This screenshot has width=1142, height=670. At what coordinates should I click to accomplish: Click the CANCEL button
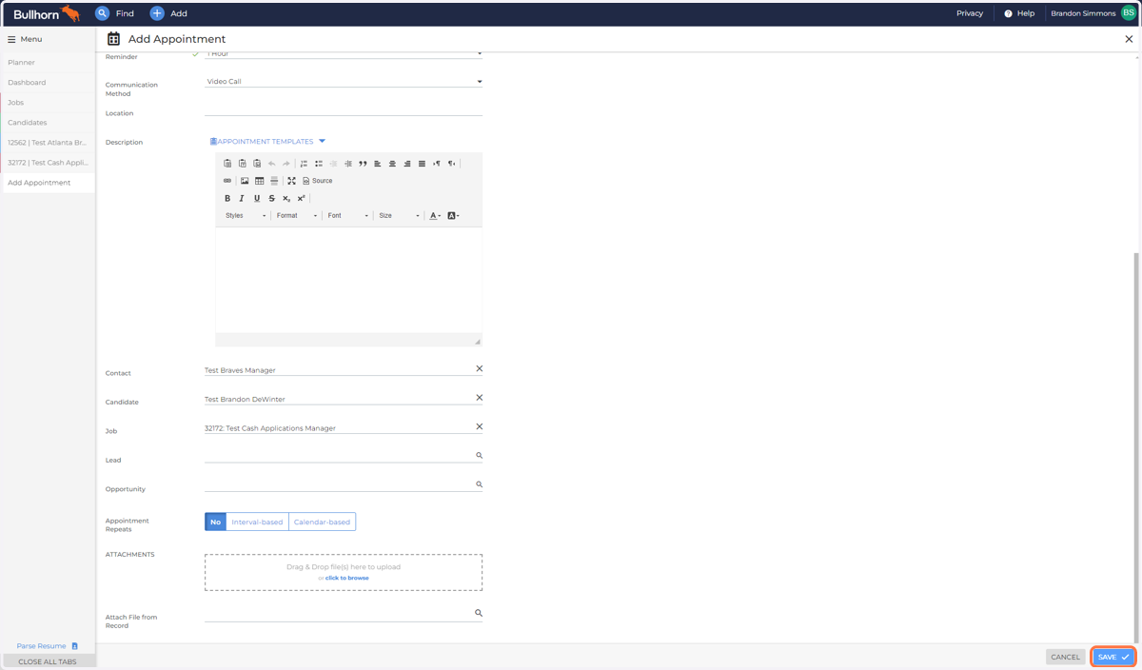pos(1065,657)
